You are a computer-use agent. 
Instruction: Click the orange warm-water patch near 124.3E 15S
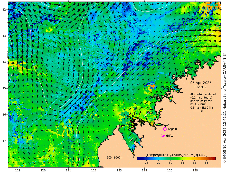(152, 86)
